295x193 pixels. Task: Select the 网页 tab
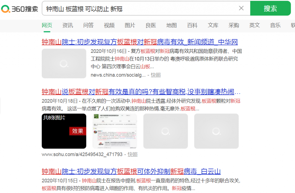[47, 25]
